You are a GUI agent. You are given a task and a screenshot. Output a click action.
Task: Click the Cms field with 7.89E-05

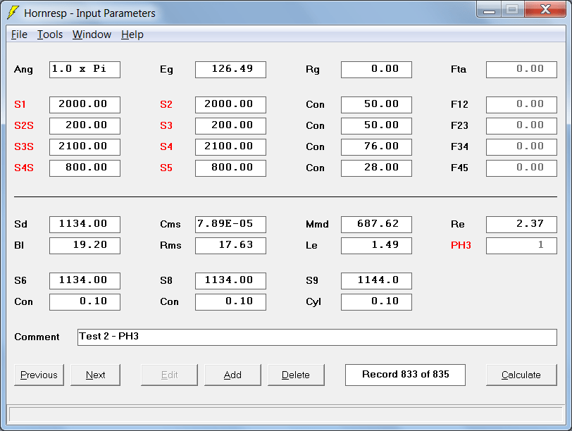[230, 224]
